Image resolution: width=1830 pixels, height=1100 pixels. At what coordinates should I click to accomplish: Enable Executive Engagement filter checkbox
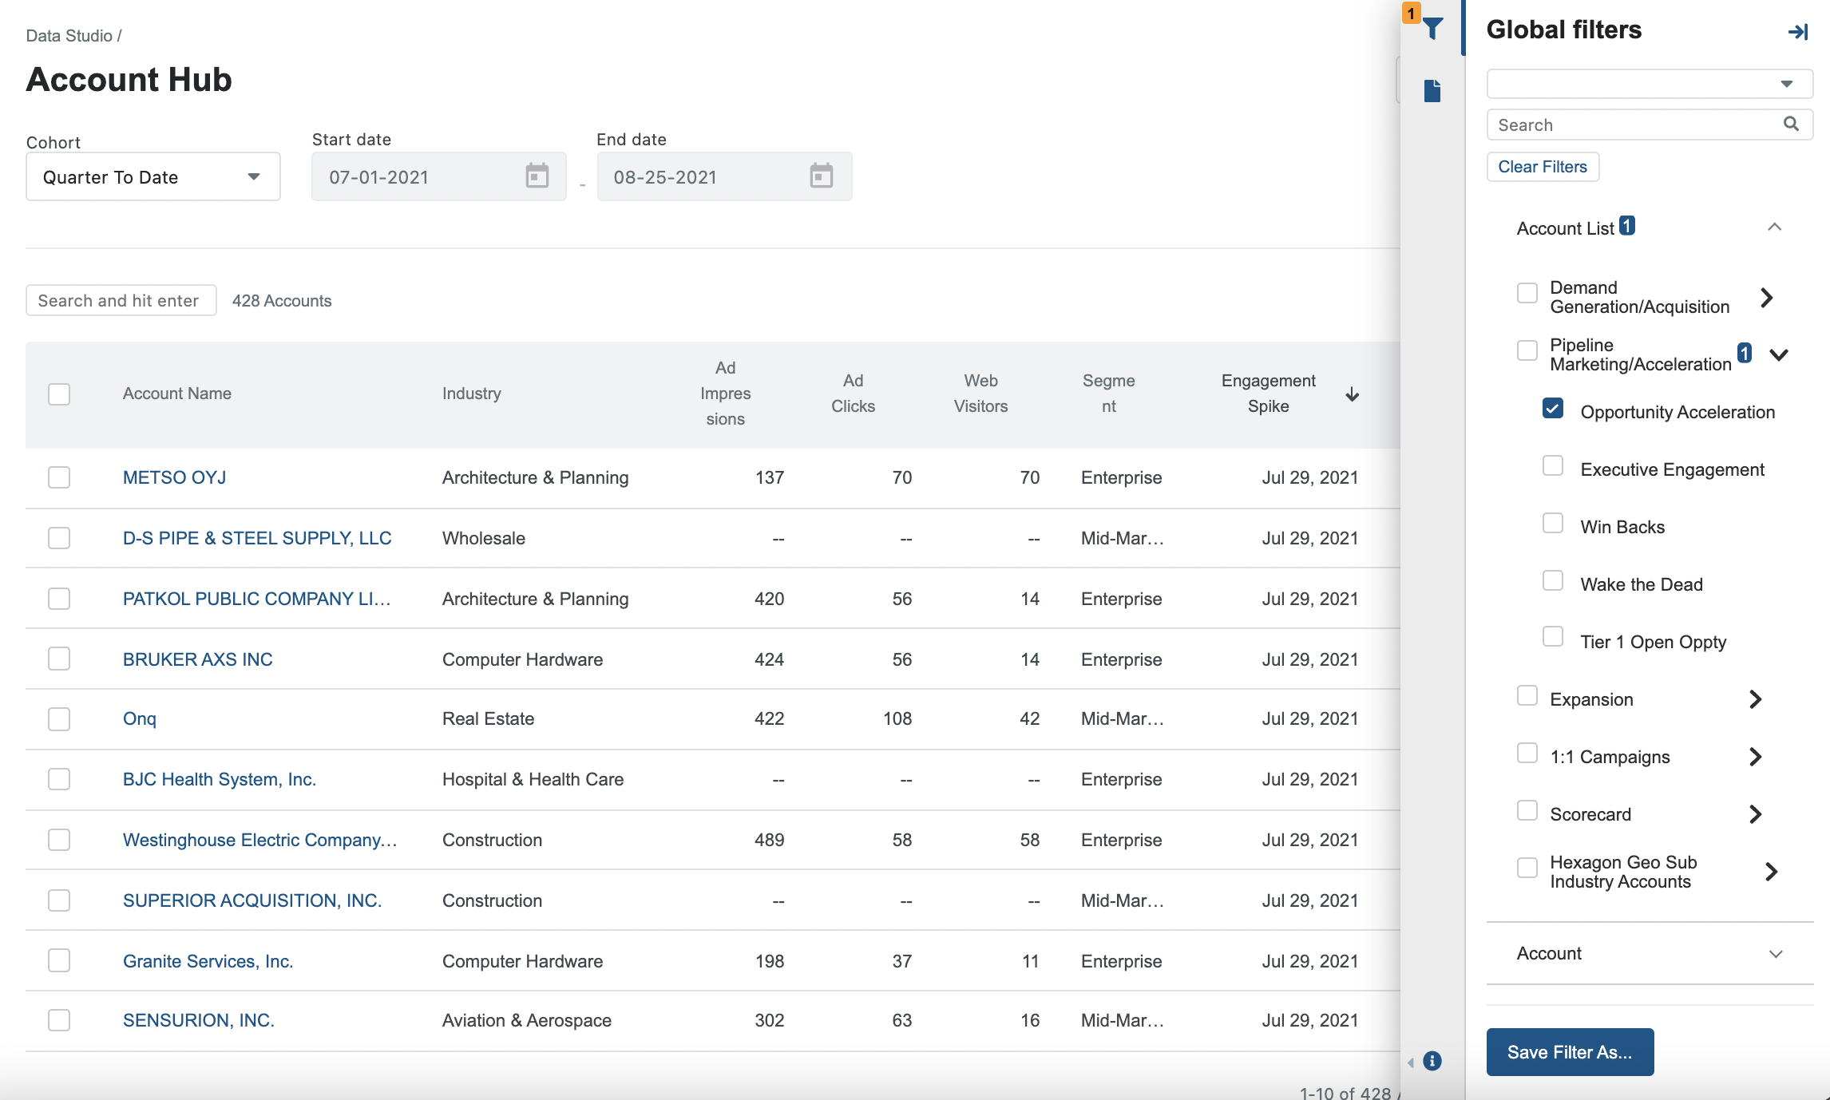[1553, 465]
